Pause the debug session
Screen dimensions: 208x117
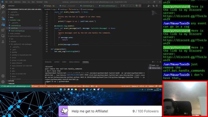(x=124, y=6)
